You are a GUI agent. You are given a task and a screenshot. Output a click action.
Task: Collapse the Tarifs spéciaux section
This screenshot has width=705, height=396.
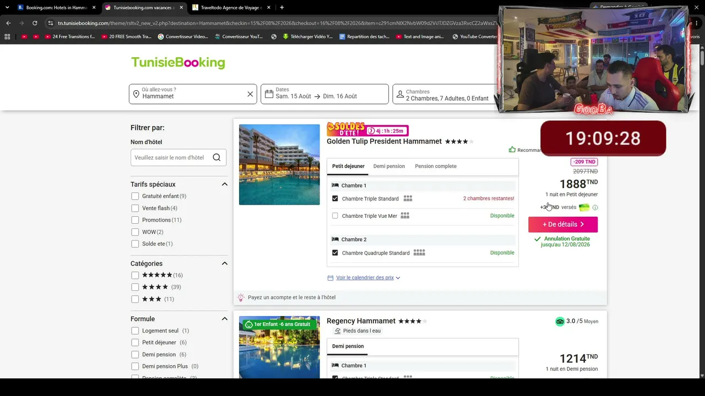pos(225,184)
